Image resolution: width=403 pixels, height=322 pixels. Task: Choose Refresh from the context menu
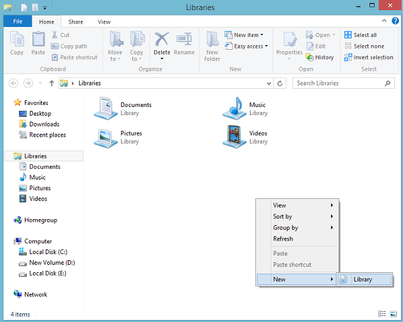click(x=298, y=239)
